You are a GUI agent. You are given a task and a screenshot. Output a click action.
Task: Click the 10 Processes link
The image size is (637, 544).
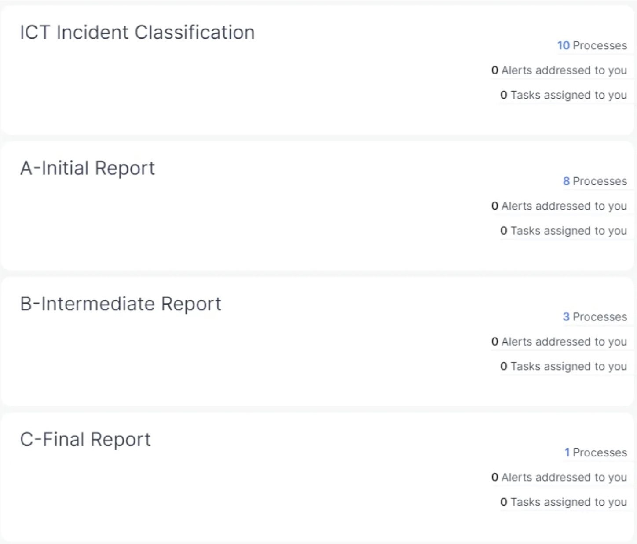click(592, 45)
